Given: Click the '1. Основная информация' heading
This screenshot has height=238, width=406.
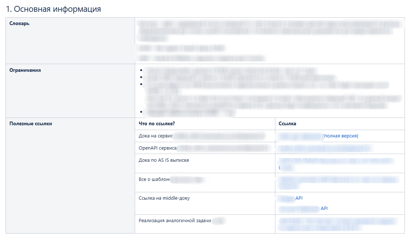Looking at the screenshot, I should click(54, 9).
